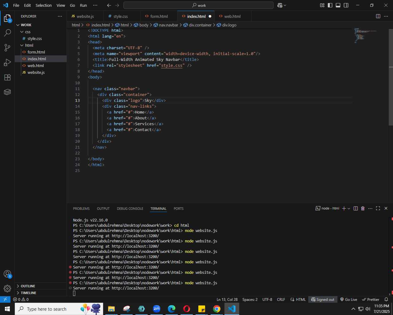Open the Selection menu

pyautogui.click(x=44, y=5)
